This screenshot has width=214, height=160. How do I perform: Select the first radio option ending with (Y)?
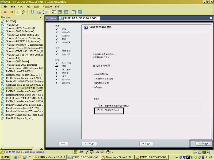(98, 106)
